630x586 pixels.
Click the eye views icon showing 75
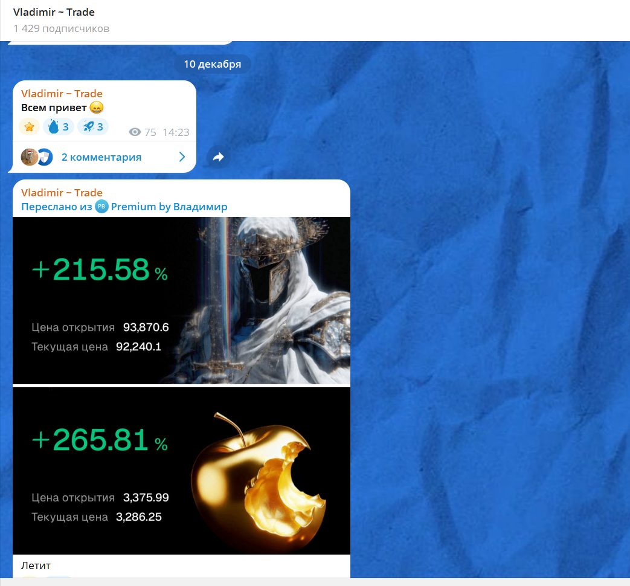point(135,132)
